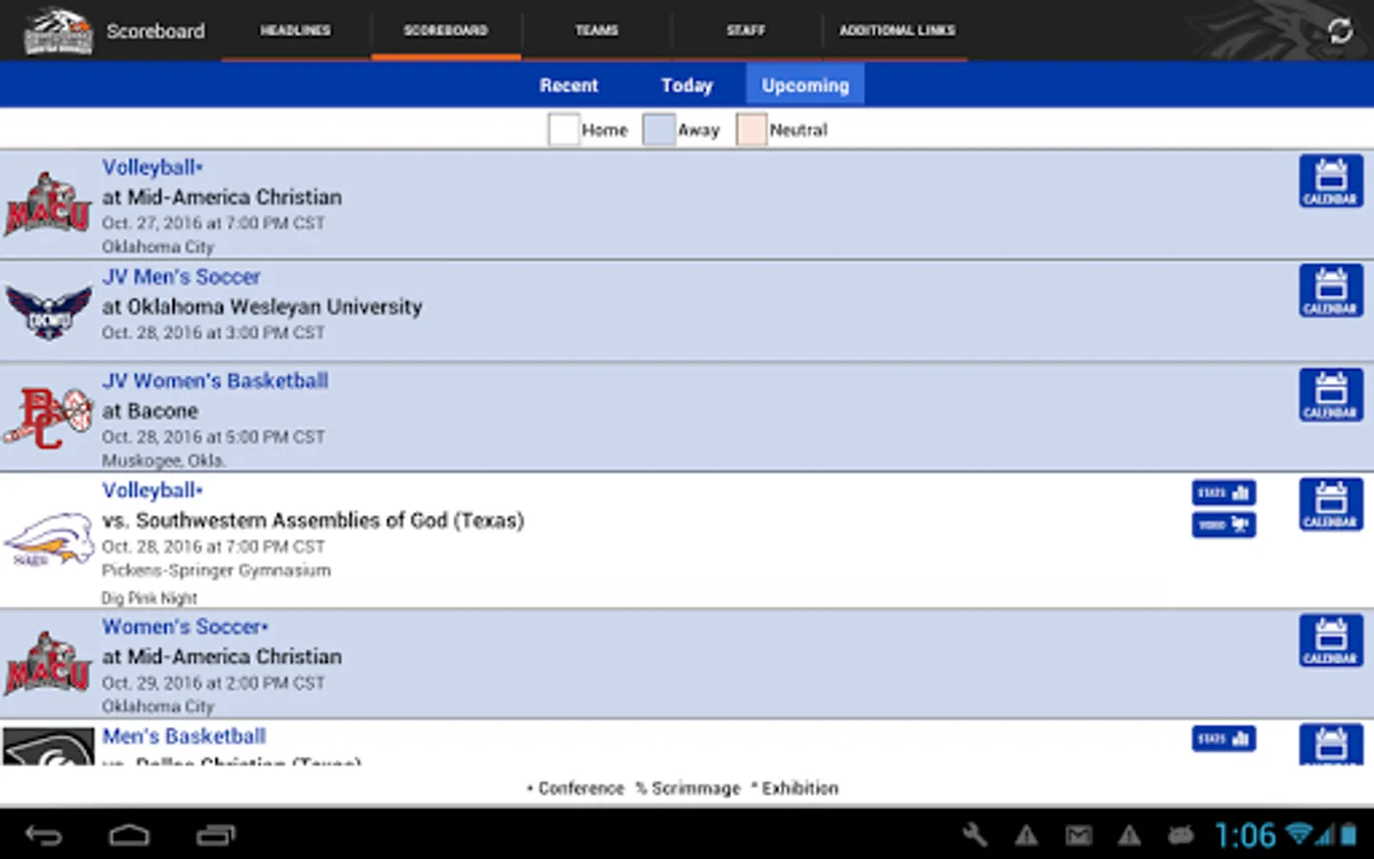Open video for Volleyball vs. Southwestern Assemblies
This screenshot has height=859, width=1374.
tap(1224, 525)
